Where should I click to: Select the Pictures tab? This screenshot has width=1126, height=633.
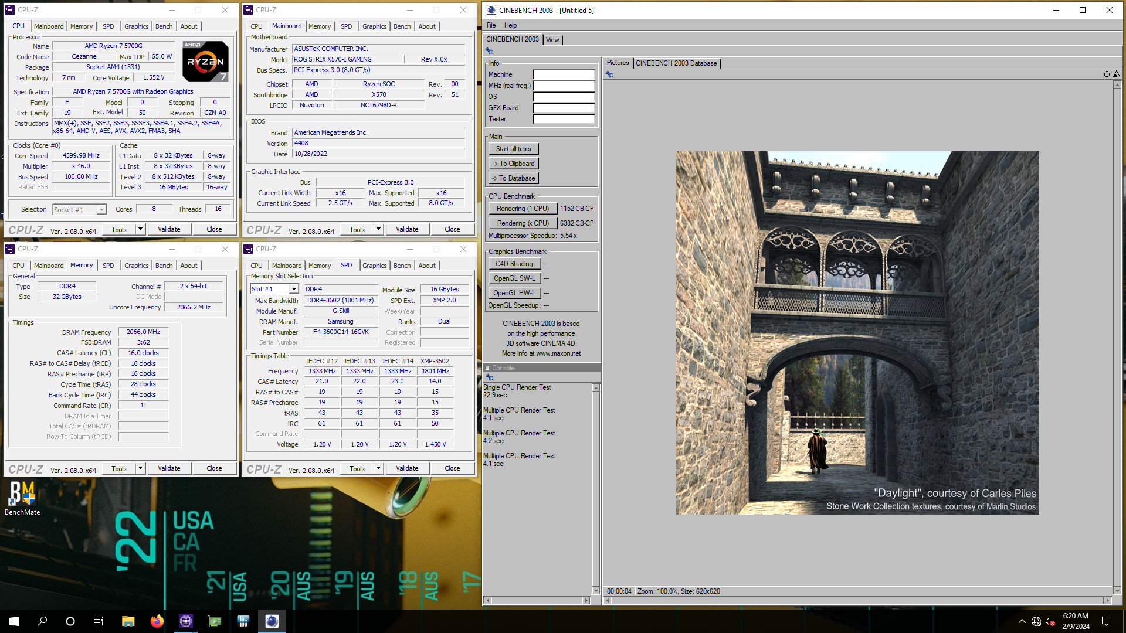(618, 63)
